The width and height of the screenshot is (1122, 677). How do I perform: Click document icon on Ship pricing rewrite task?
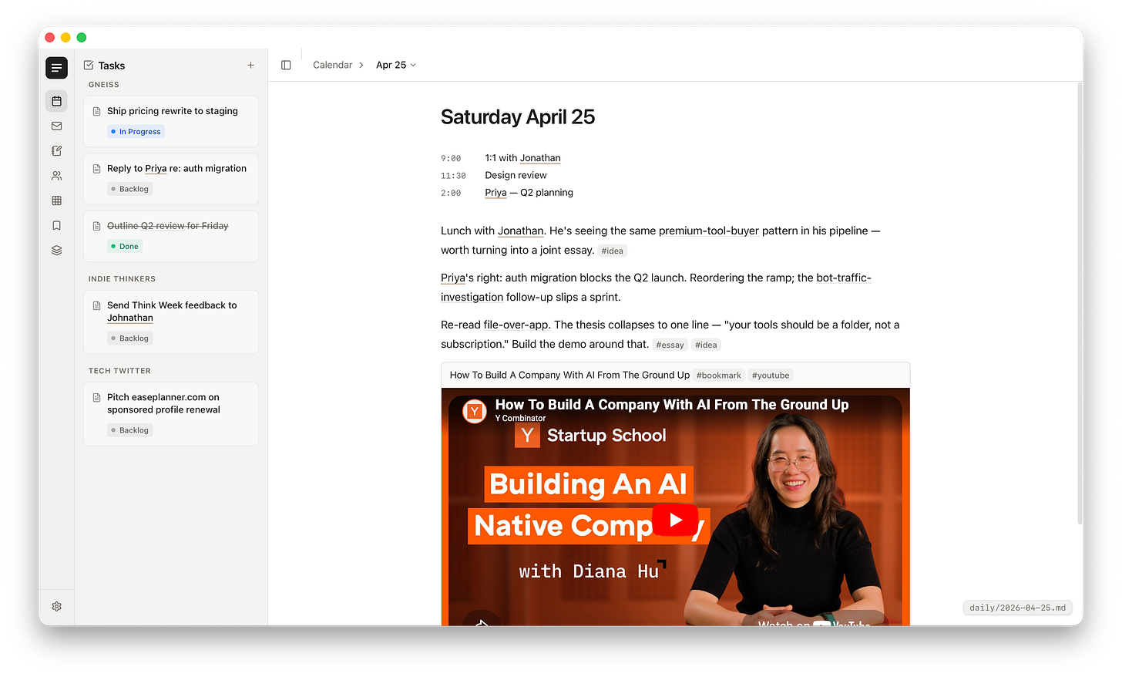[x=96, y=111]
